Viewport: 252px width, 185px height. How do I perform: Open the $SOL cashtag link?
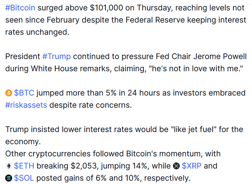pyautogui.click(x=24, y=178)
